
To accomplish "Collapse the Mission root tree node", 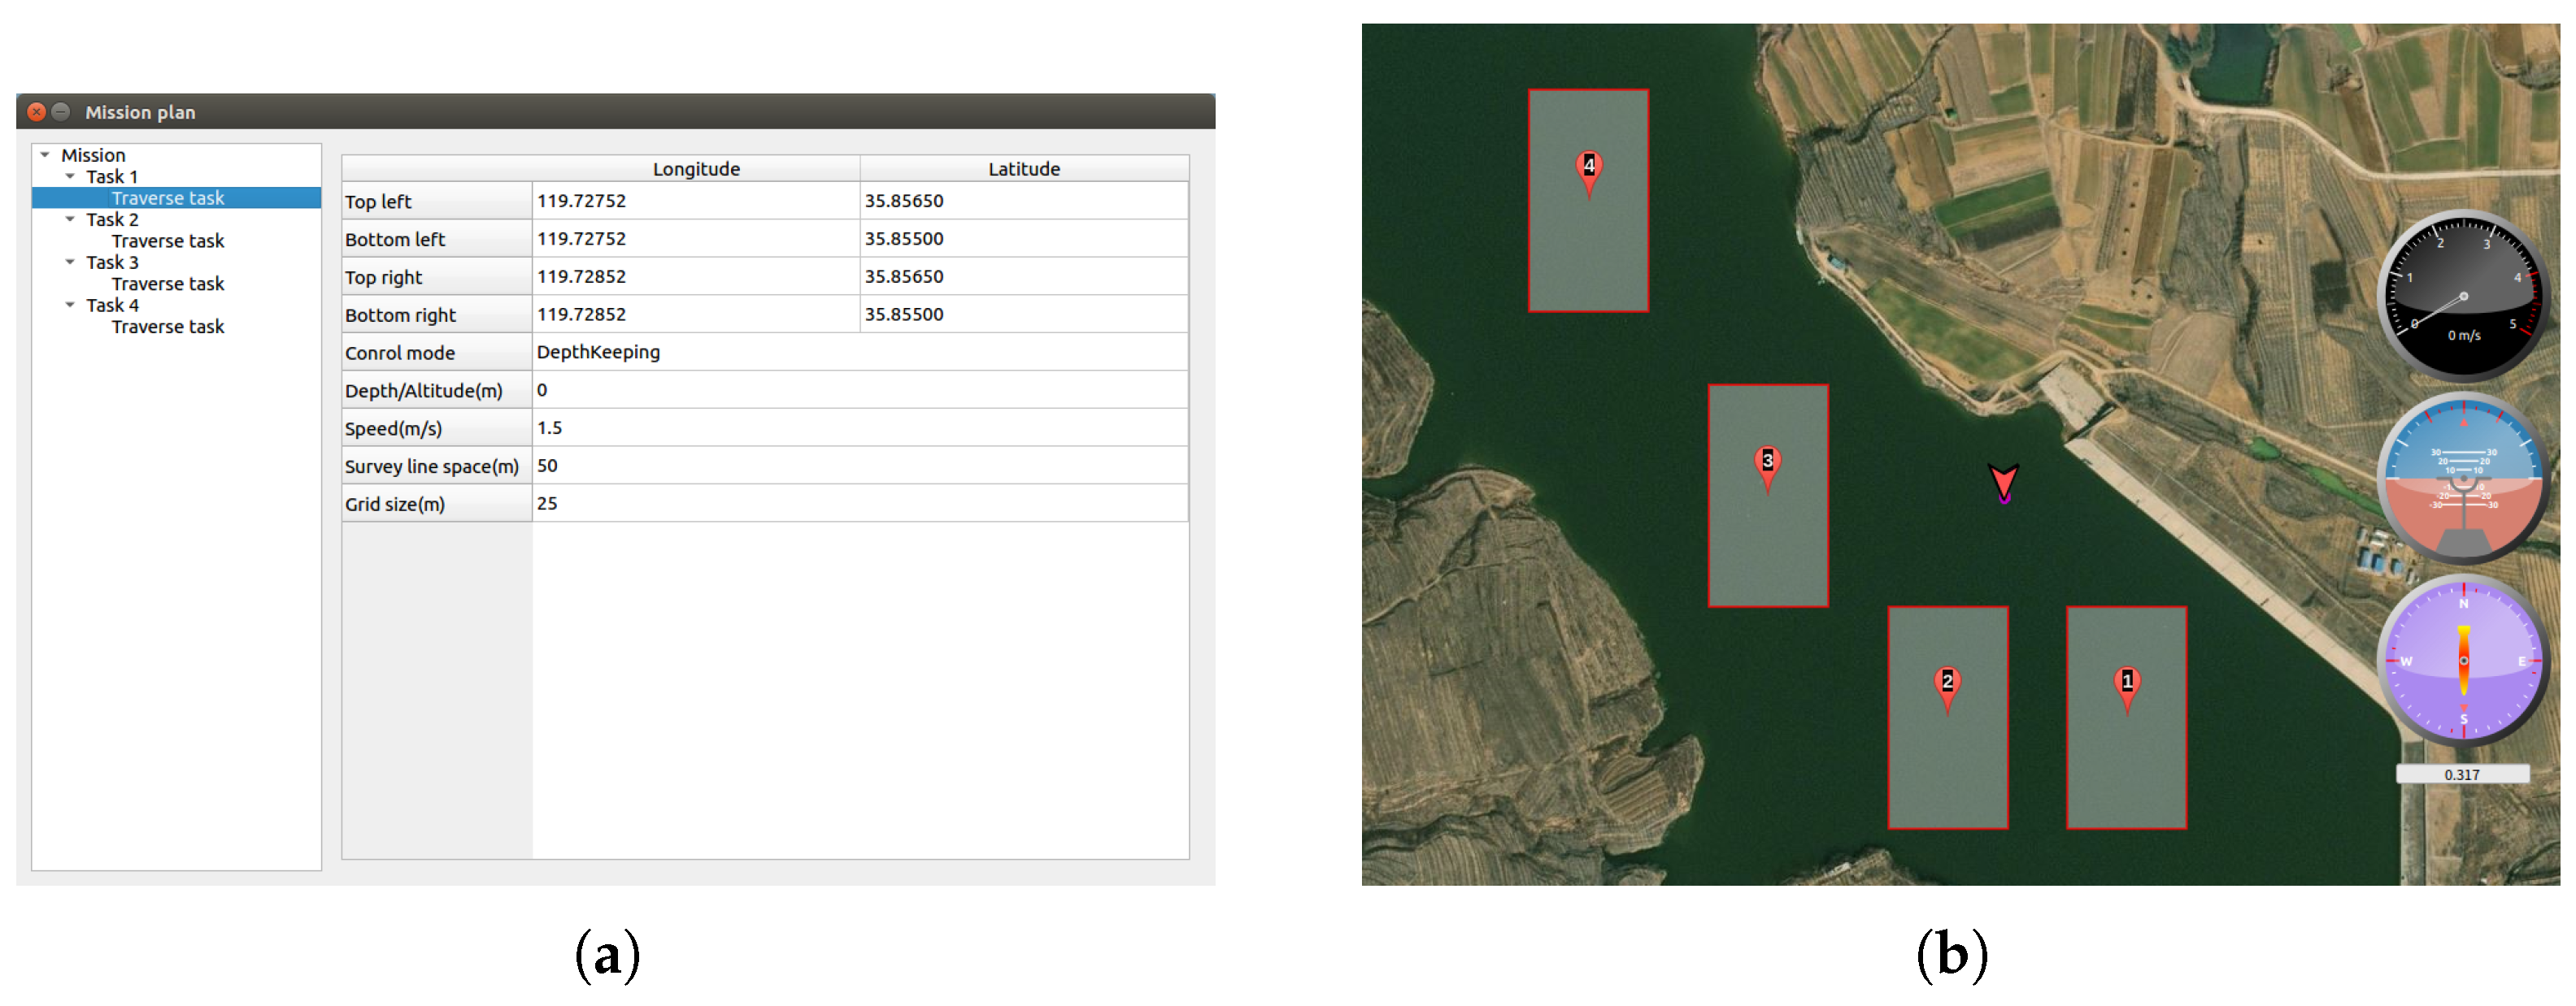I will click(x=45, y=155).
